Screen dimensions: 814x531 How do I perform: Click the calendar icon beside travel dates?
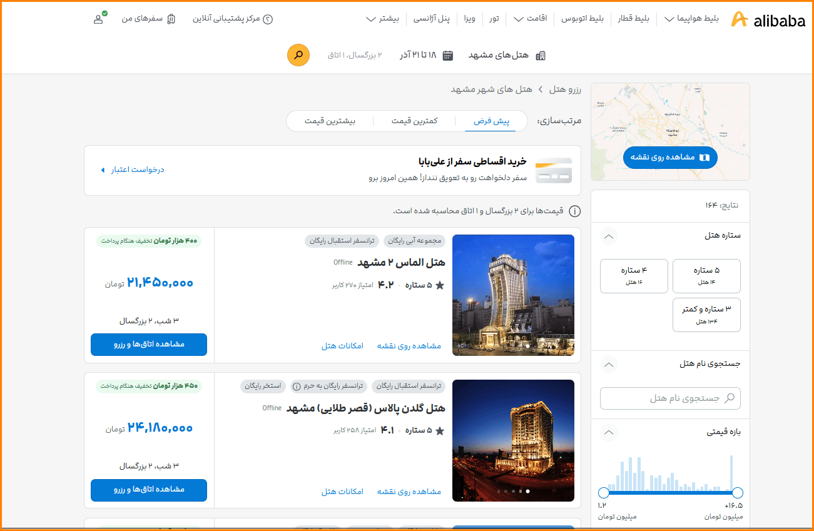(448, 55)
